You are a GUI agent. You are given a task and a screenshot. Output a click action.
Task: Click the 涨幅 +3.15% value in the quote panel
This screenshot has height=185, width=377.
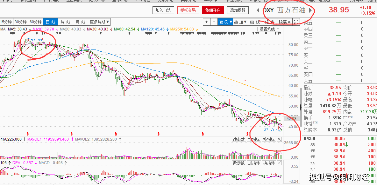(333, 100)
